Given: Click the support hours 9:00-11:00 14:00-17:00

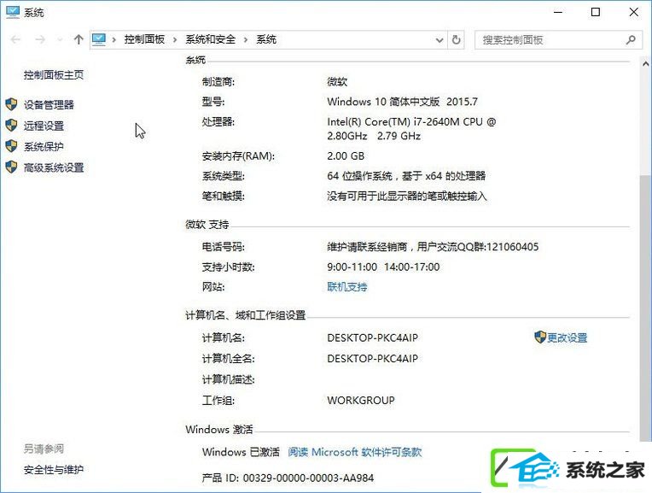Looking at the screenshot, I should pyautogui.click(x=383, y=267).
